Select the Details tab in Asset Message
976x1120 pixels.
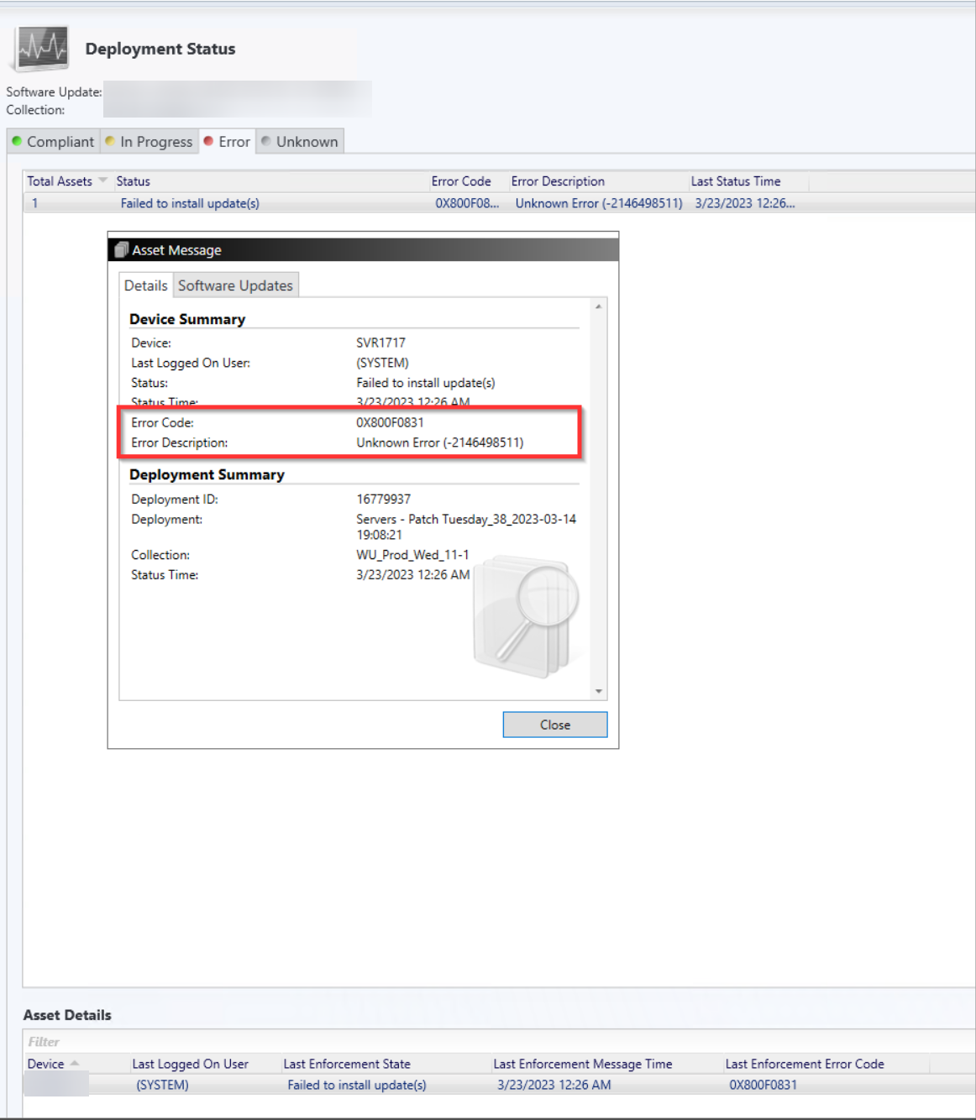pyautogui.click(x=145, y=285)
